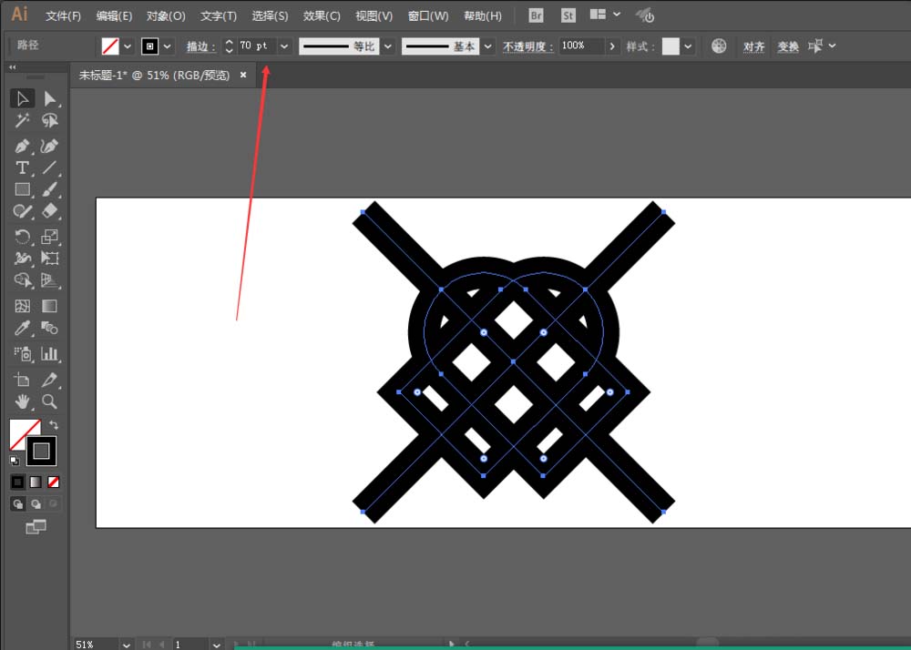Set paint mode to None

54,482
